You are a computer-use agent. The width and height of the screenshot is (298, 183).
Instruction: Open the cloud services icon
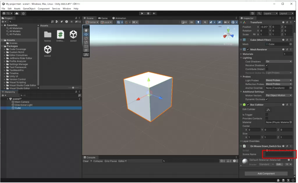17,13
